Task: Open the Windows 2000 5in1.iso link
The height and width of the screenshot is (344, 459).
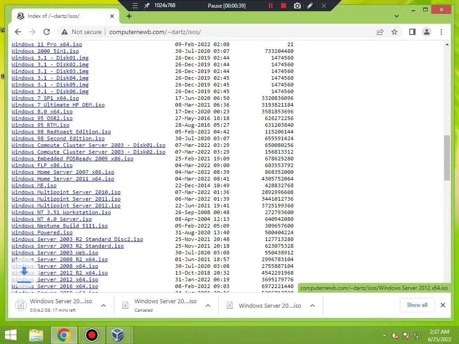Action: click(45, 51)
